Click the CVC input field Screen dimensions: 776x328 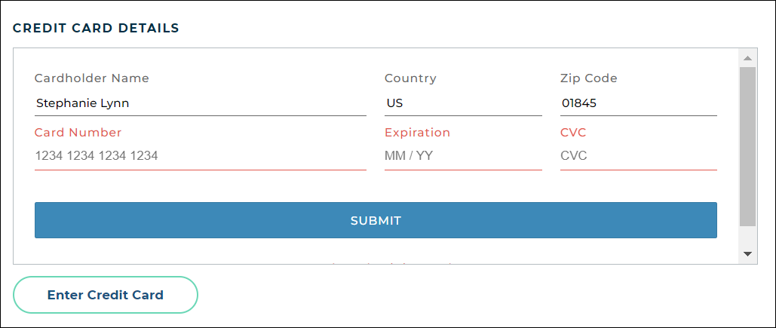[x=638, y=156]
